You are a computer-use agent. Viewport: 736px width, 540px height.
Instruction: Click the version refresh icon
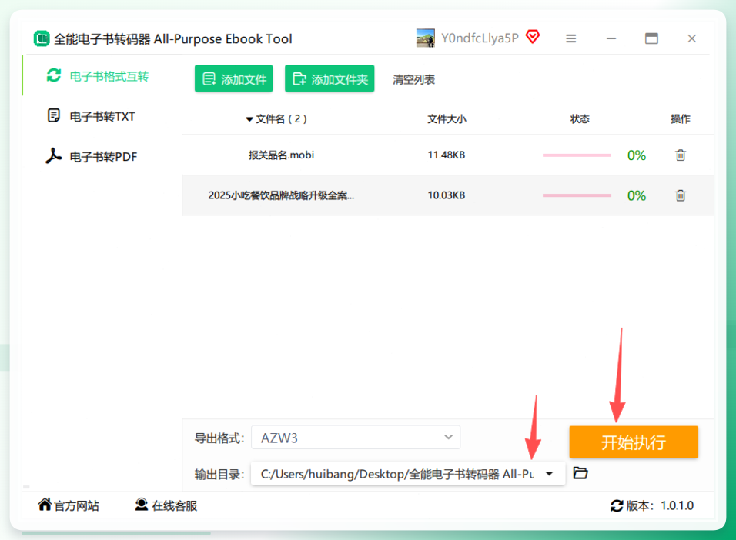617,505
